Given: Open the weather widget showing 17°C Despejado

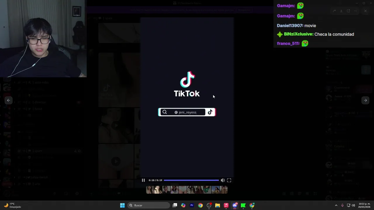Looking at the screenshot, I should (x=12, y=205).
